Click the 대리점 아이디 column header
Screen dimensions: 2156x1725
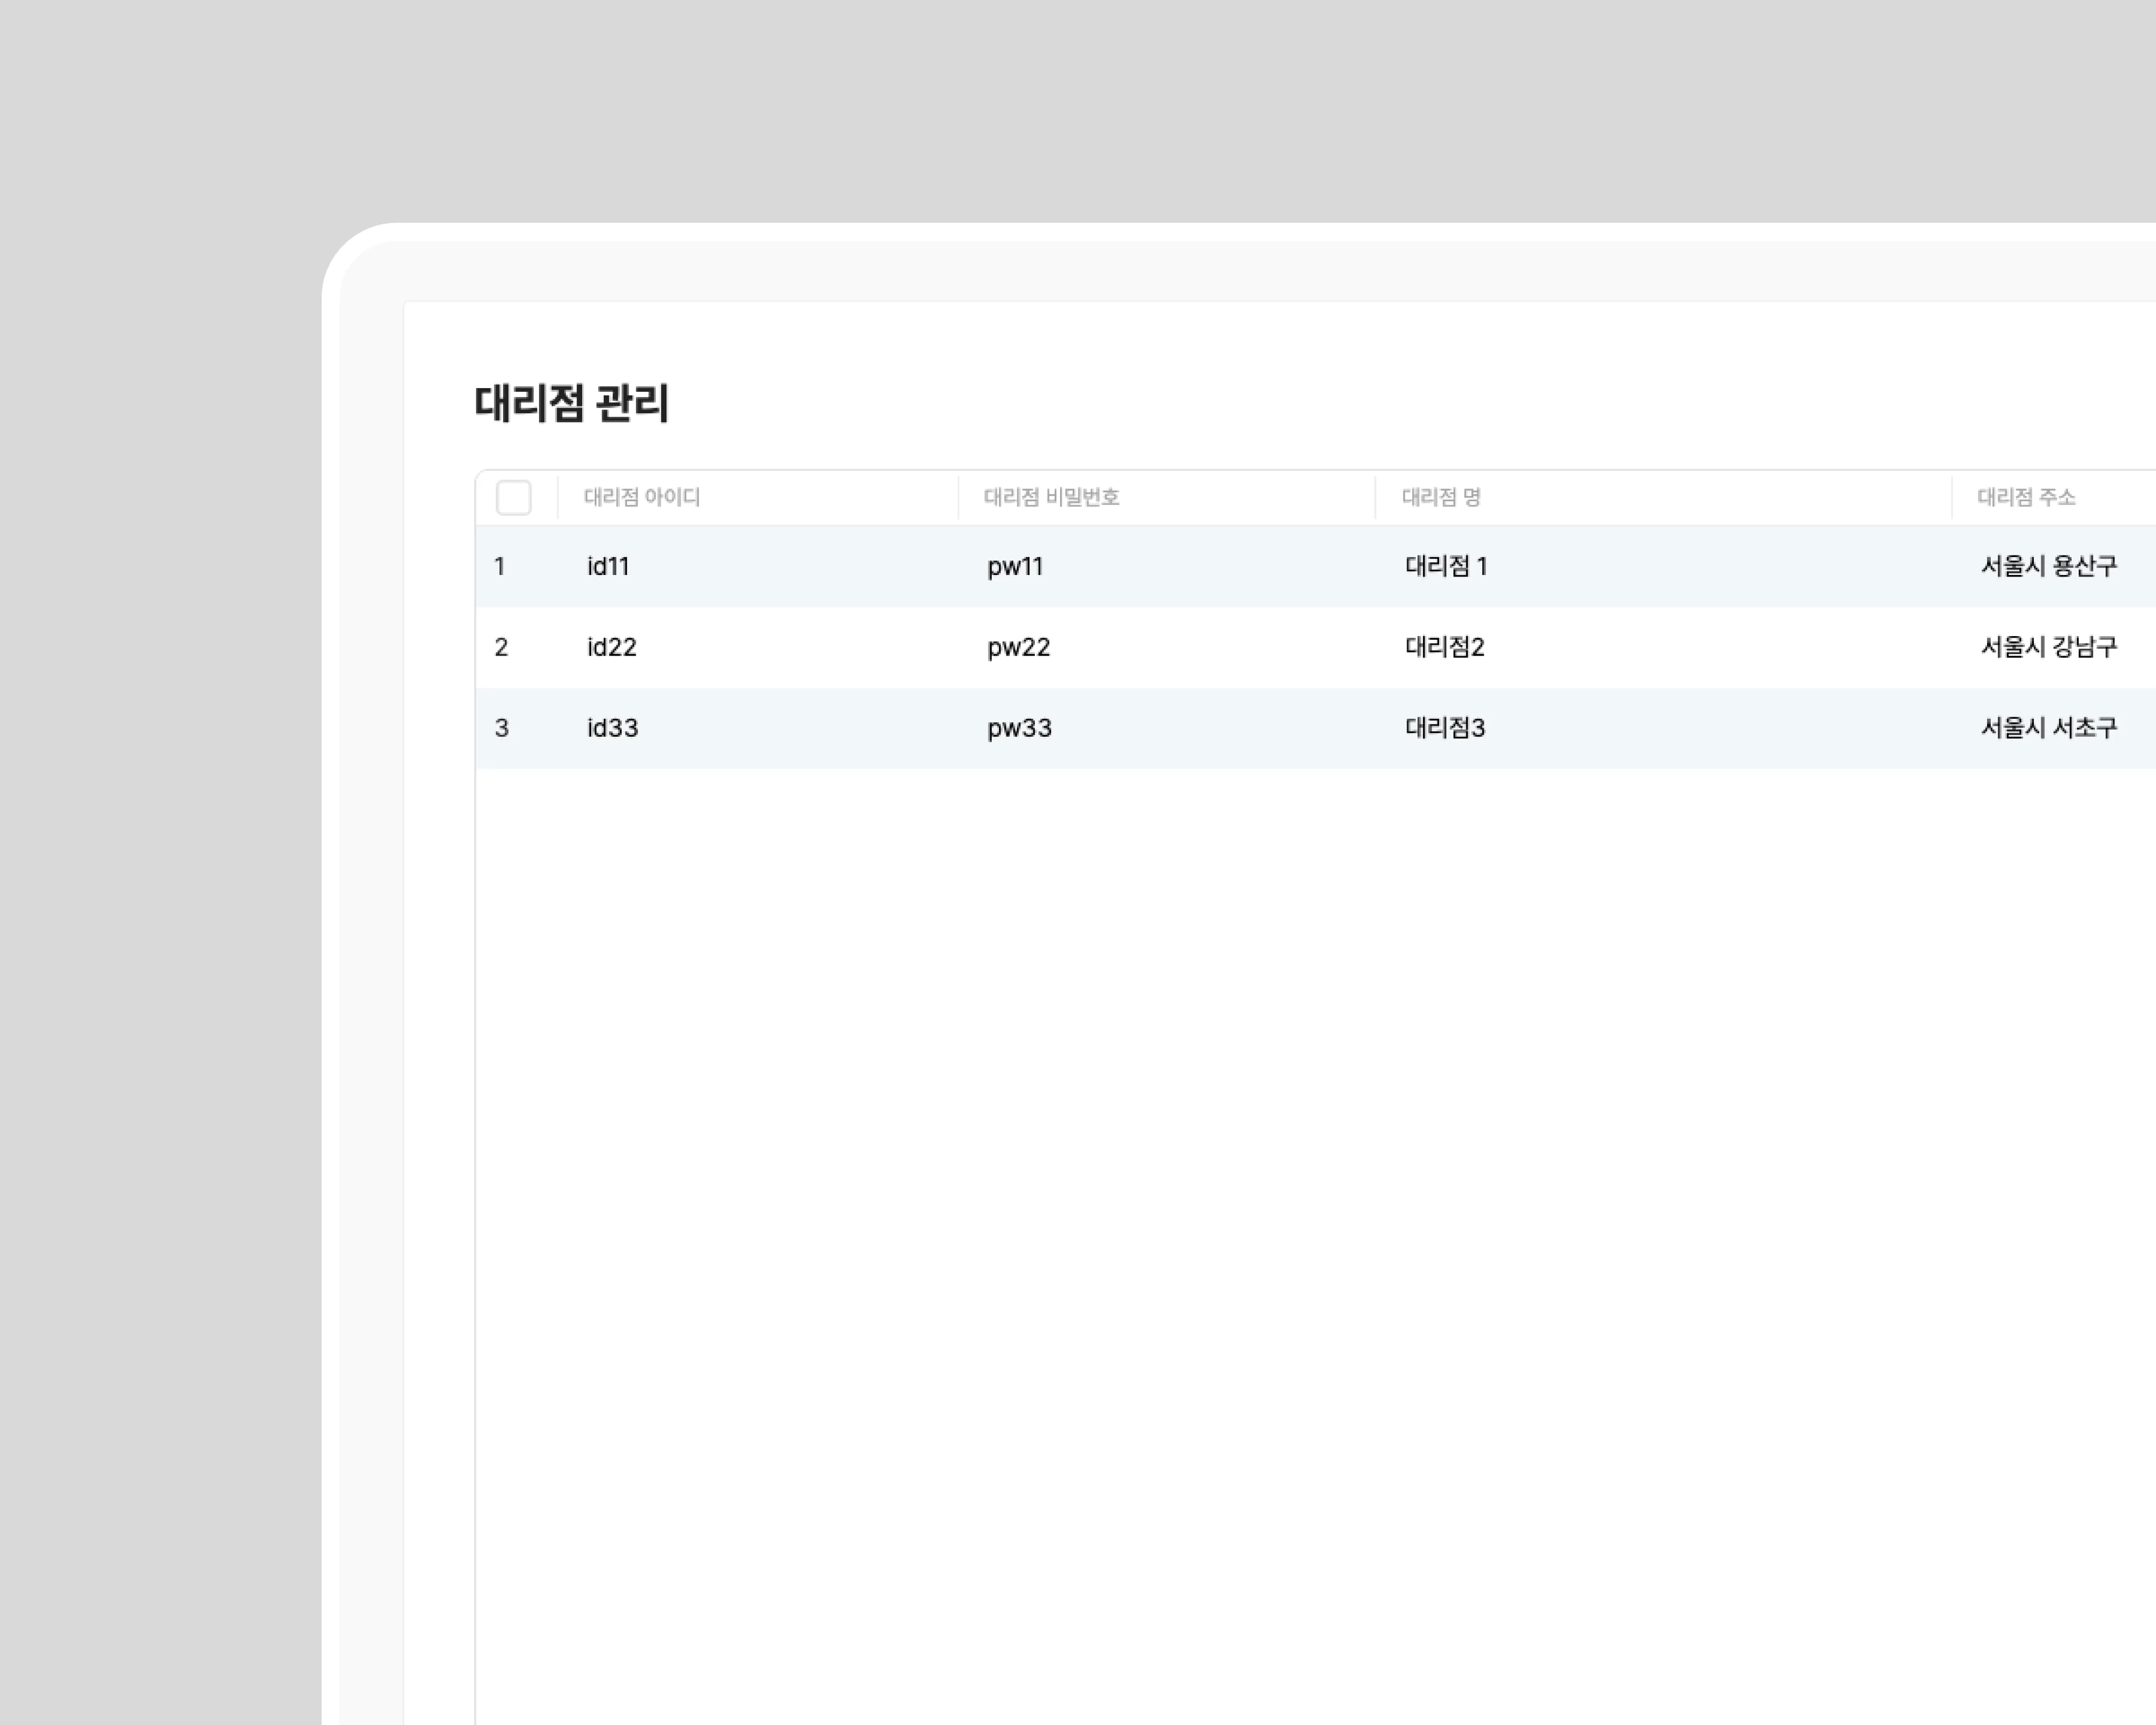click(642, 497)
